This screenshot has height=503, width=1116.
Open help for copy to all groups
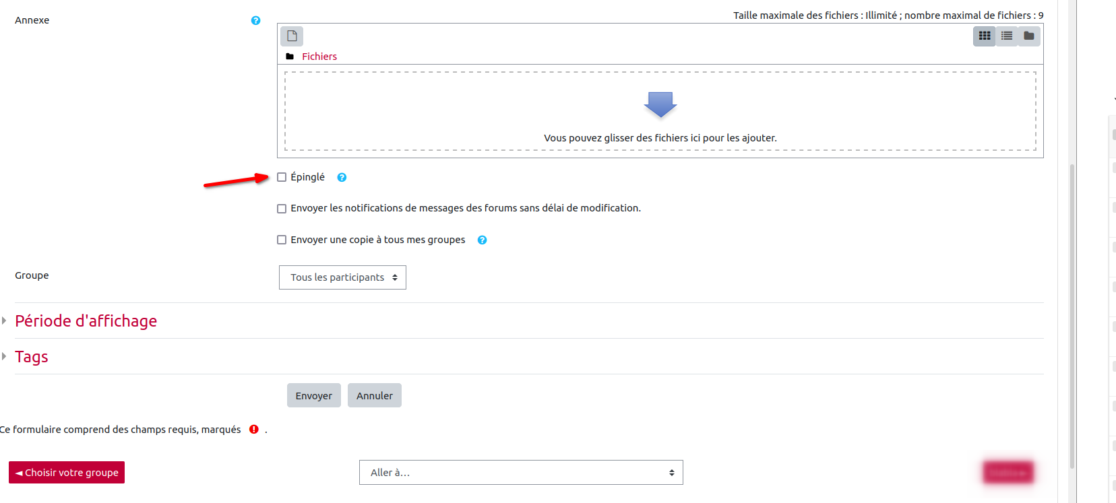point(482,240)
